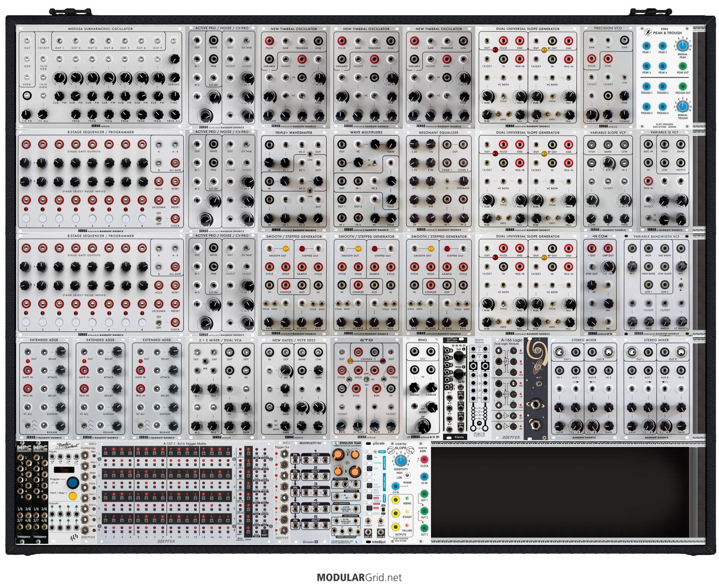Image resolution: width=719 pixels, height=586 pixels.
Task: Click the first IN jack on Multiplicity XV
Action: (x=295, y=459)
